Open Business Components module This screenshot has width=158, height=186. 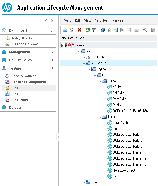pyautogui.click(x=30, y=82)
